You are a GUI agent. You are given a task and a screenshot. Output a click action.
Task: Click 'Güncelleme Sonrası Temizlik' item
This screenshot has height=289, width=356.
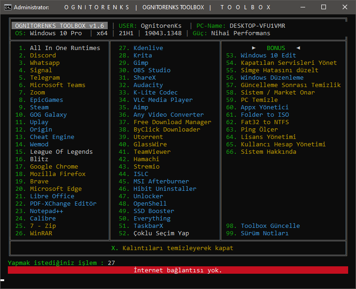pos(291,85)
